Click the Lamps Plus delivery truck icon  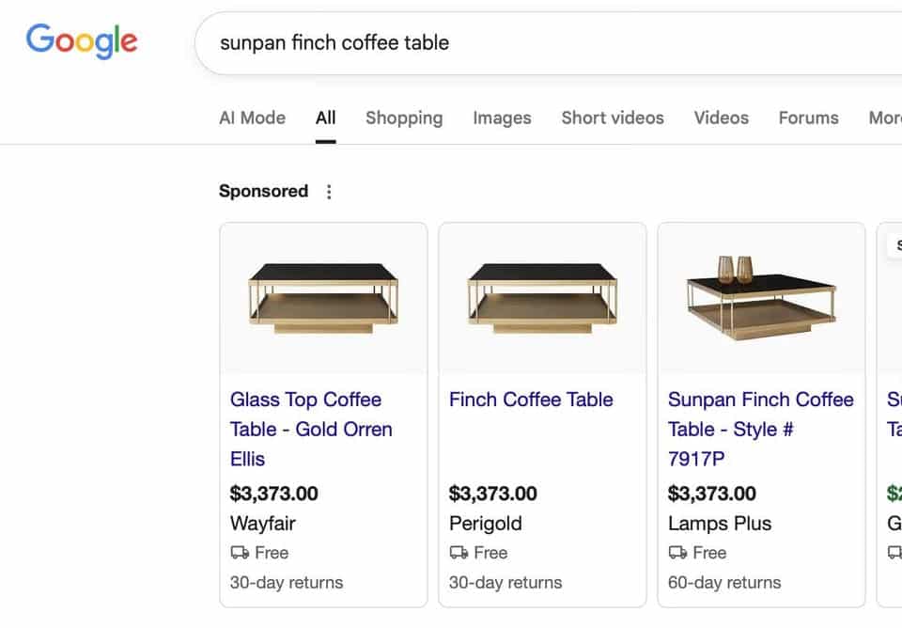pos(677,553)
